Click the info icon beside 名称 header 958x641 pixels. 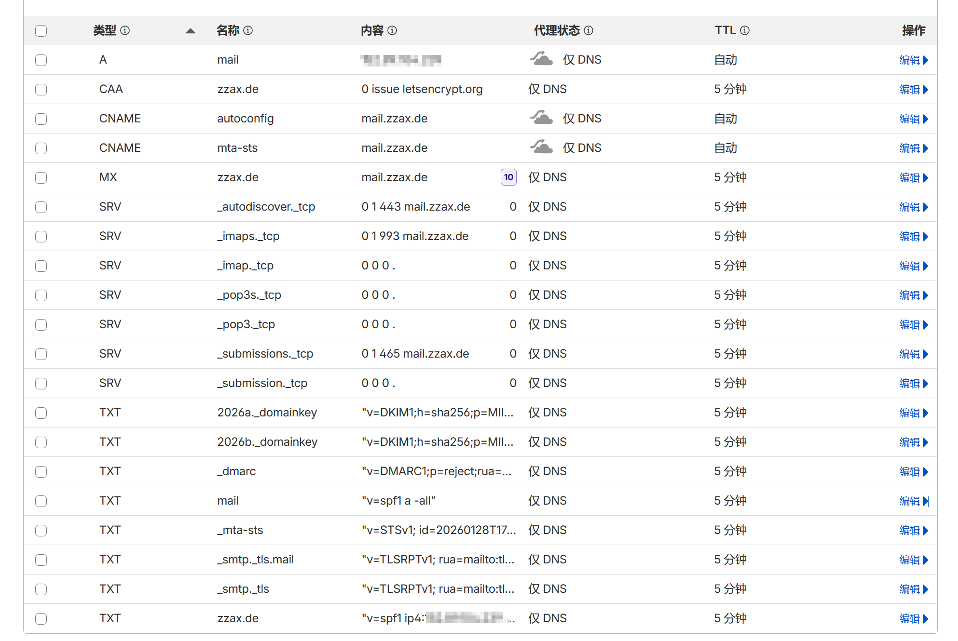[248, 31]
